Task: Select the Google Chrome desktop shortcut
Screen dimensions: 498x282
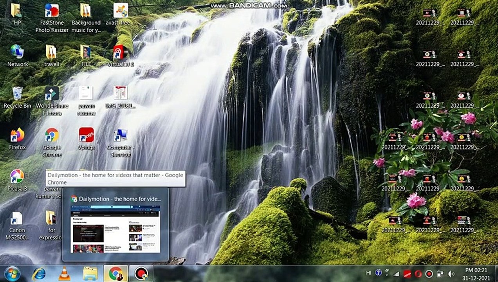Action: [x=52, y=143]
